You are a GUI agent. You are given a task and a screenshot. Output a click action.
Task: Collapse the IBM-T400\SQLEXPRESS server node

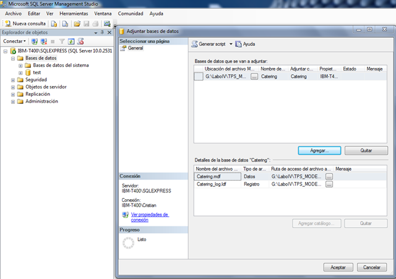click(x=6, y=51)
